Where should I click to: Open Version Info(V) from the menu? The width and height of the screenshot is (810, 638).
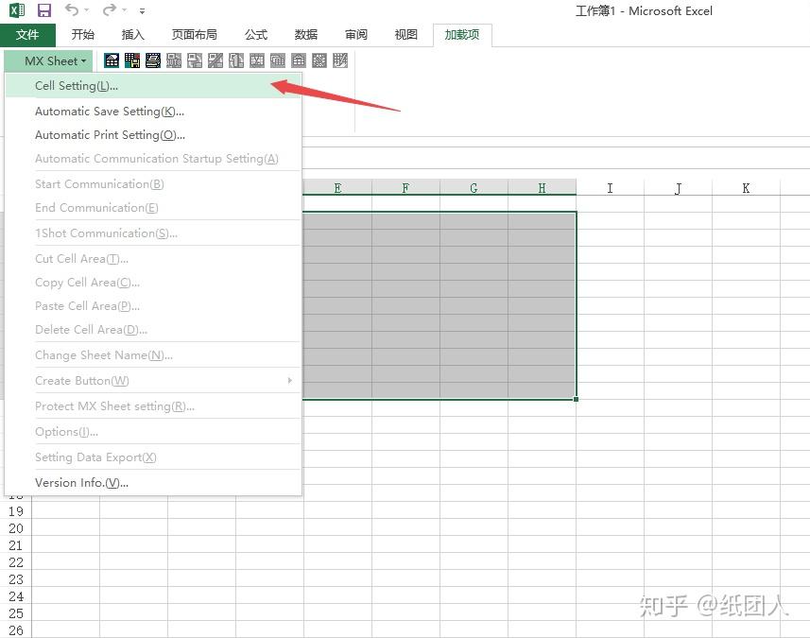(81, 482)
